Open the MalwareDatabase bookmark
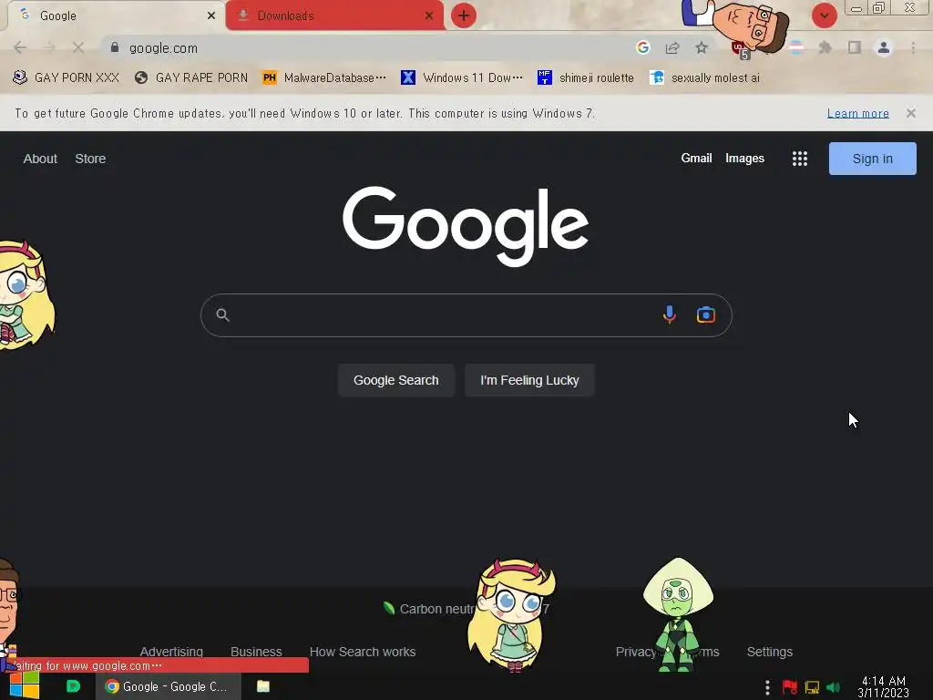The image size is (933, 700). [324, 77]
